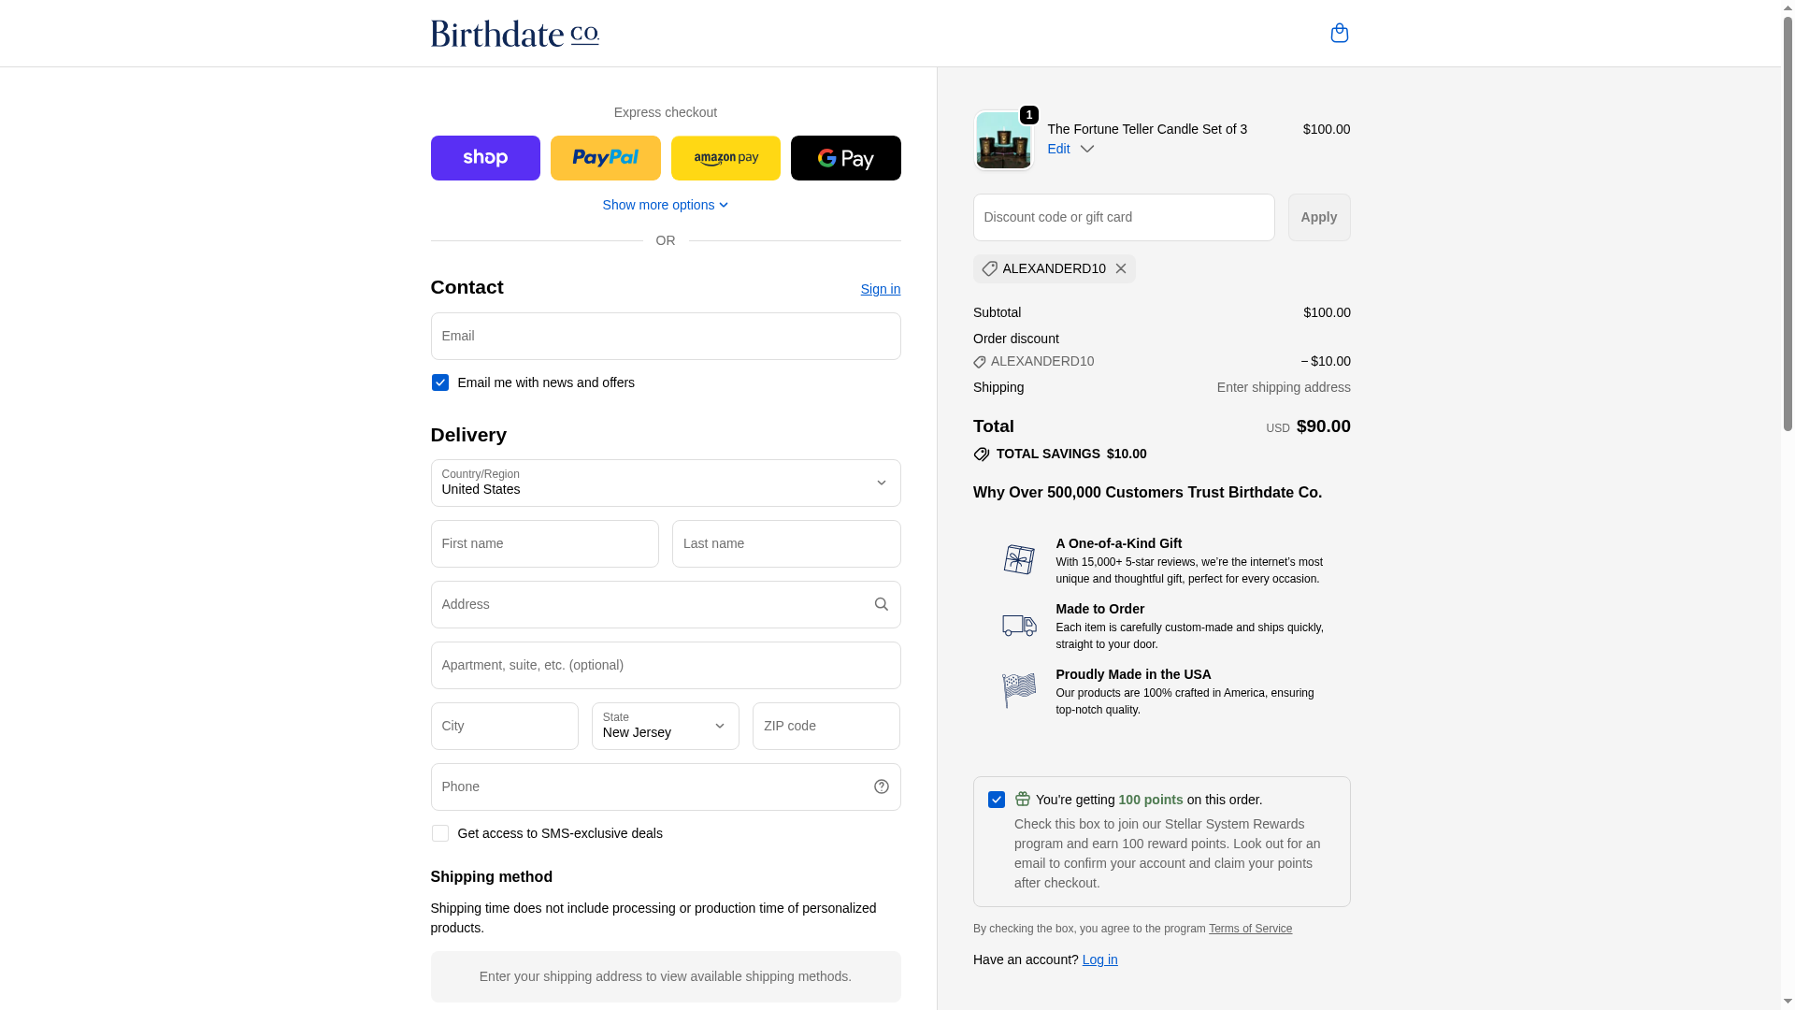
Task: Click the Email input field
Action: pyautogui.click(x=665, y=336)
